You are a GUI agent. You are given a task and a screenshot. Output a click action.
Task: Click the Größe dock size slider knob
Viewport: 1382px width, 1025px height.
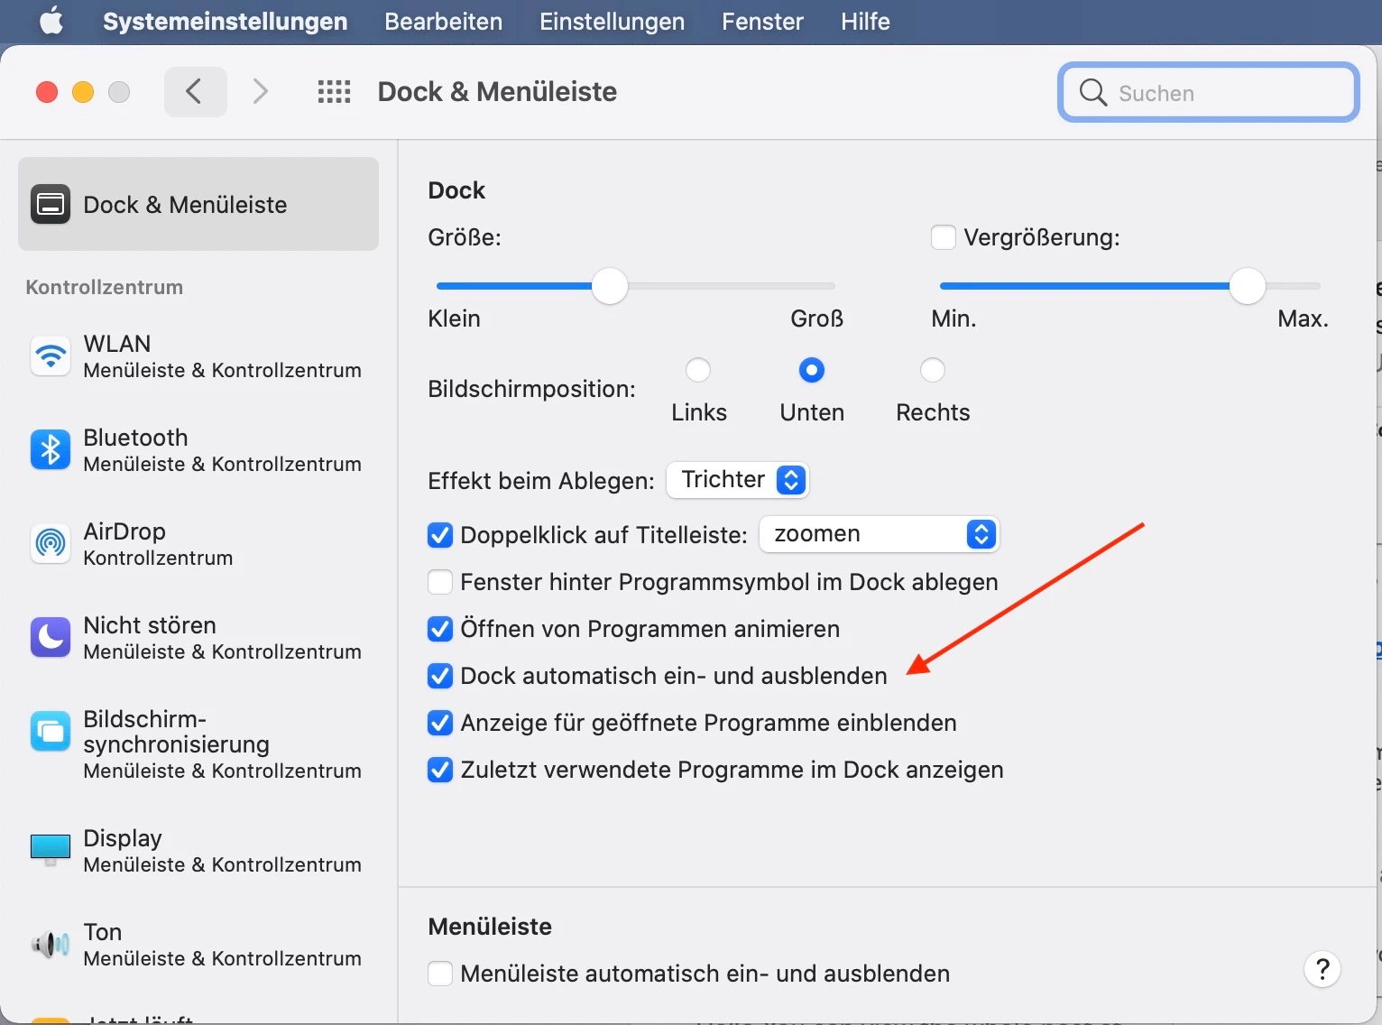[610, 286]
